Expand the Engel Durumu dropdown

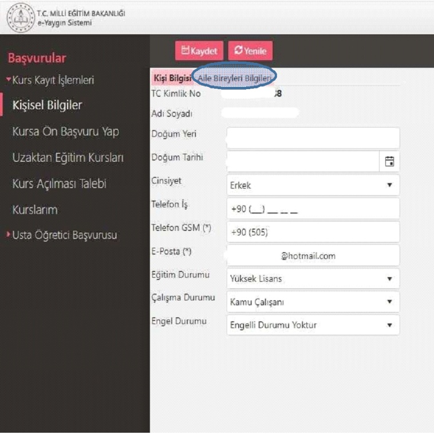[x=313, y=325]
